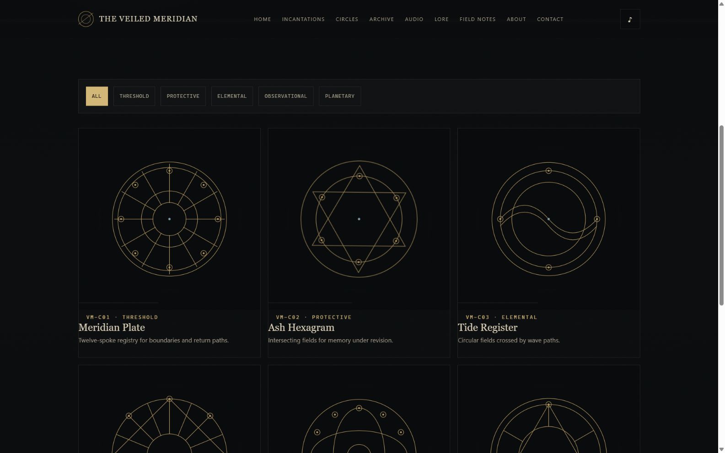
Task: Open the Audio nav link
Action: click(x=414, y=19)
